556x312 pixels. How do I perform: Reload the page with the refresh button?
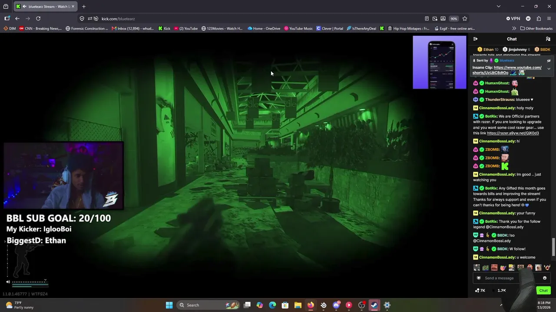38,19
